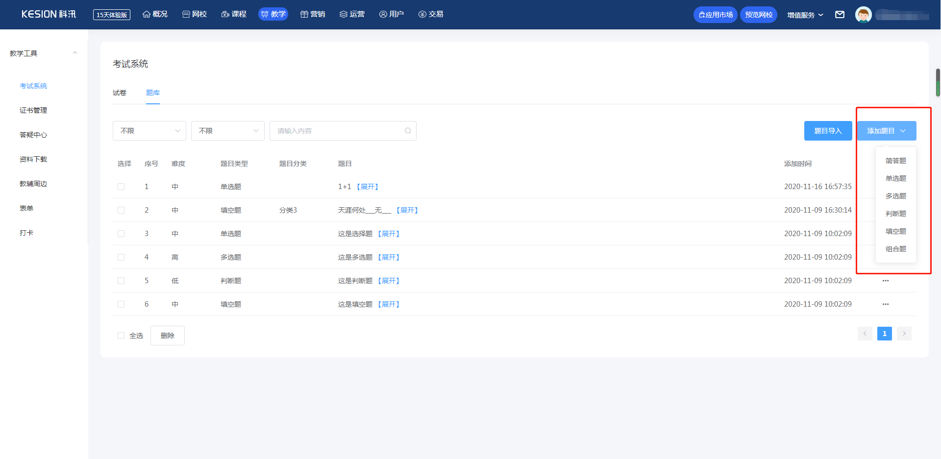
Task: Choose 多选题 from add menu
Action: pyautogui.click(x=896, y=196)
